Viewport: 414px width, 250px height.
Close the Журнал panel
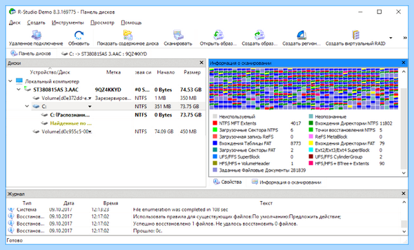coord(403,194)
